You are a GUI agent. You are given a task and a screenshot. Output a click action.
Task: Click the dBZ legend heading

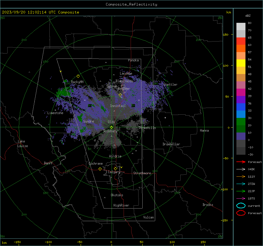click(x=248, y=16)
